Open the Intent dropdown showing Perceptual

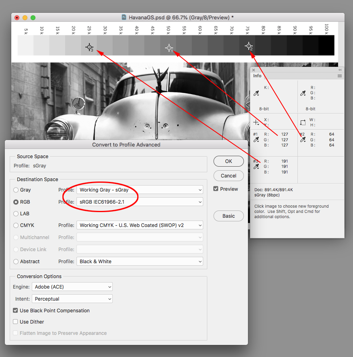72,299
